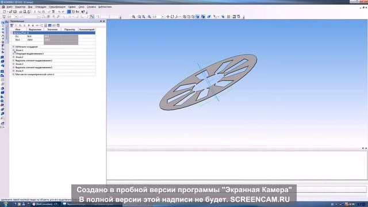Switch to shaded display mode

(x=197, y=17)
